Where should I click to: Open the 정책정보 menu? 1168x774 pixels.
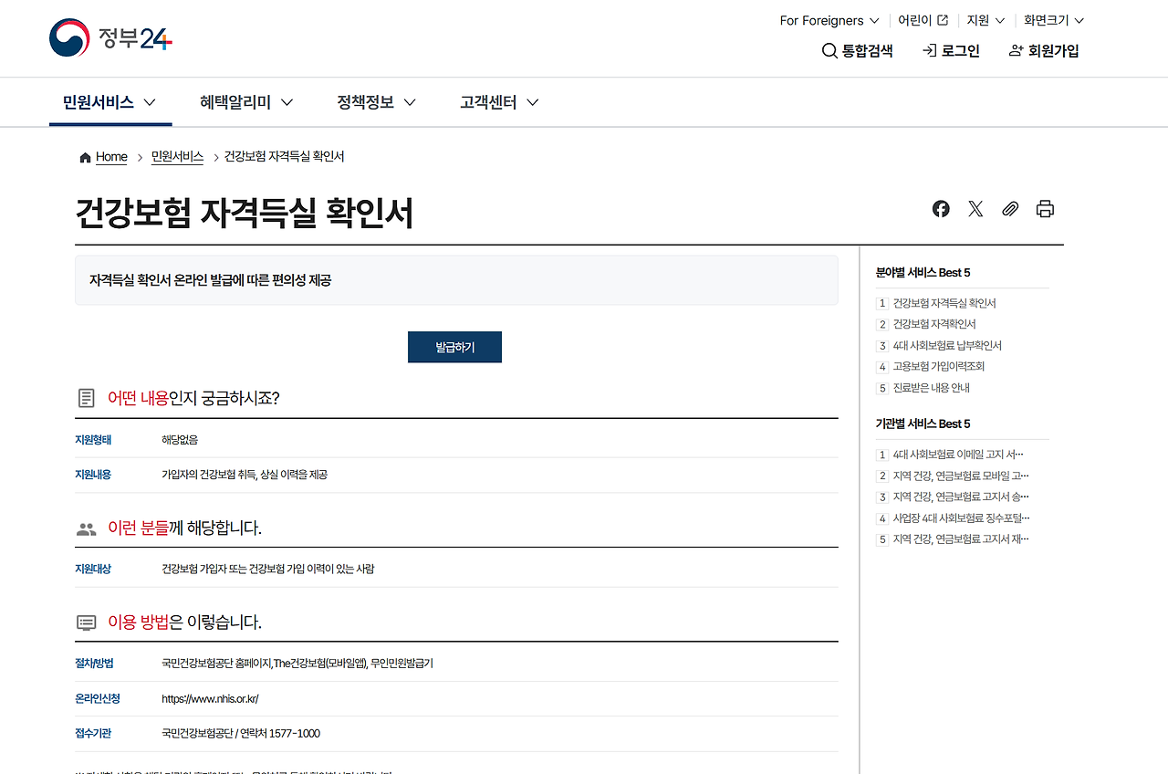(x=376, y=102)
